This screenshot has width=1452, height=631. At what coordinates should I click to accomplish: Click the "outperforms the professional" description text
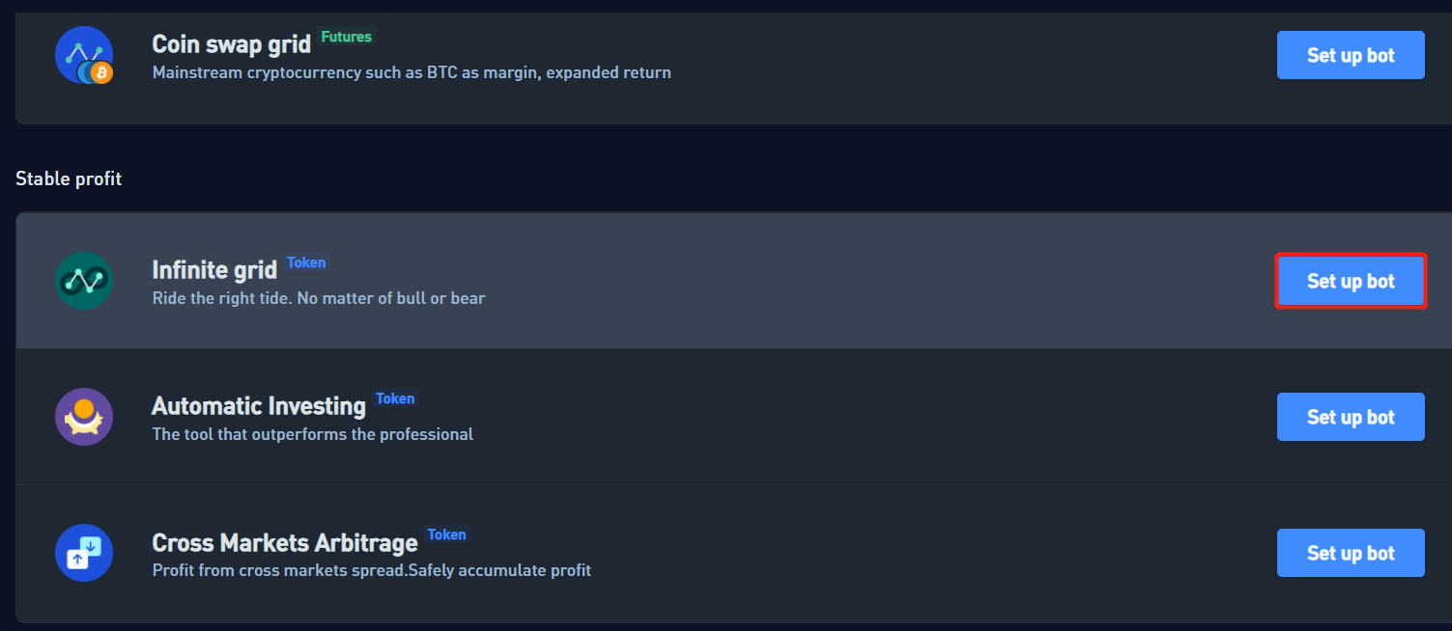click(313, 434)
